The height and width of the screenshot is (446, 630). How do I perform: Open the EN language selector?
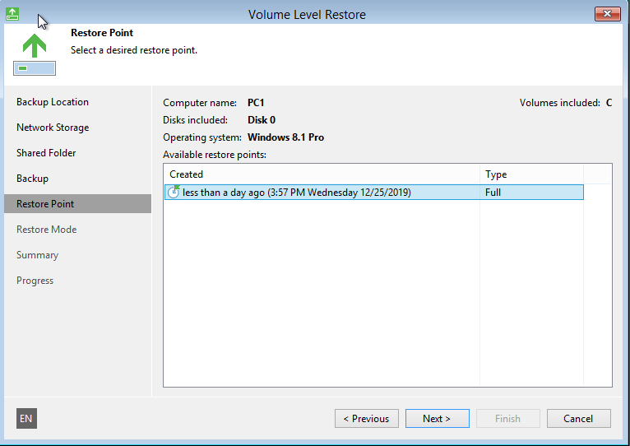coord(26,418)
